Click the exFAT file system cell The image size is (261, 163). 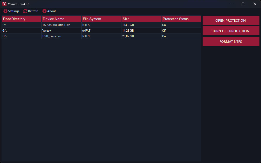click(101, 30)
